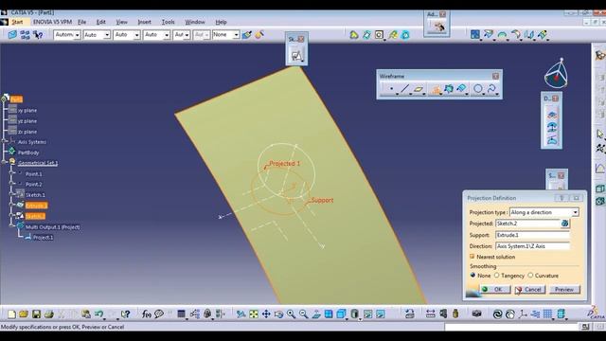Select the Curvature smoothing radio button
Viewport: 606px width, 341px height.
click(x=530, y=276)
